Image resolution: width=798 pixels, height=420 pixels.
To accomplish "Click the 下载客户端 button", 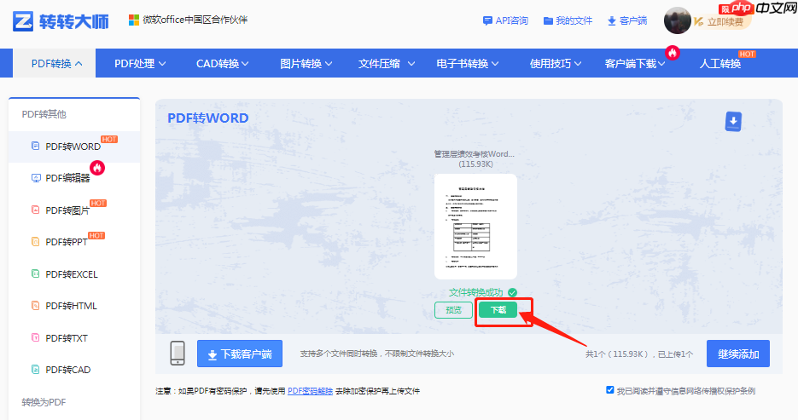I will tap(240, 354).
